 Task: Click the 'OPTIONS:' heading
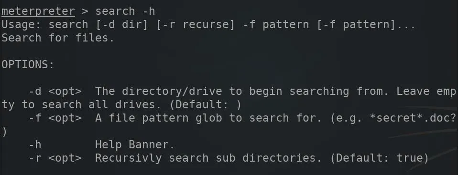click(x=28, y=65)
